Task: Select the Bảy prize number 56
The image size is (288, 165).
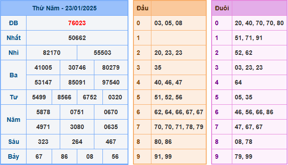Action: tap(115, 156)
